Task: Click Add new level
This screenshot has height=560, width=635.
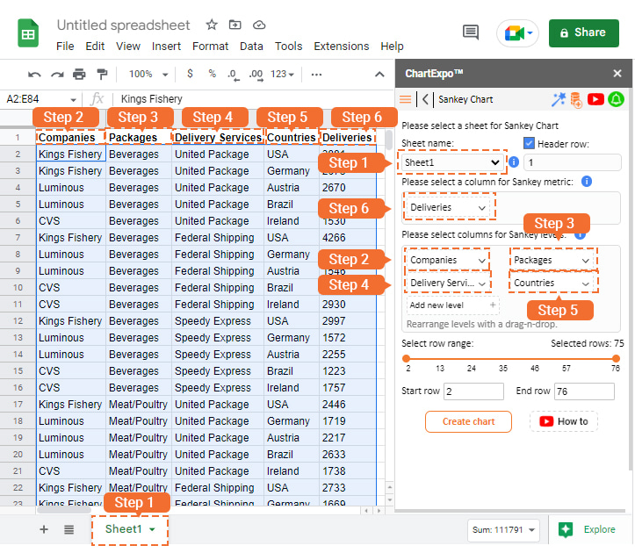Action: click(x=452, y=305)
